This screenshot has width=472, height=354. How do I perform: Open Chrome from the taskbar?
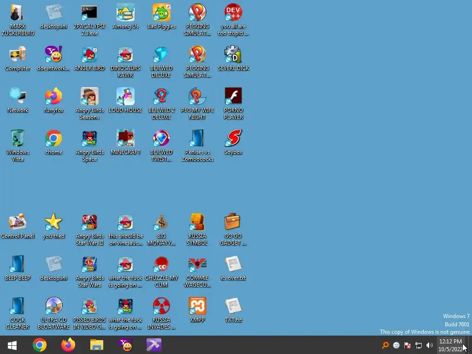pos(40,345)
